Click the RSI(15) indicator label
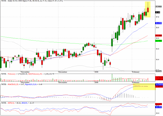163x116 pixels. pos(24,103)
